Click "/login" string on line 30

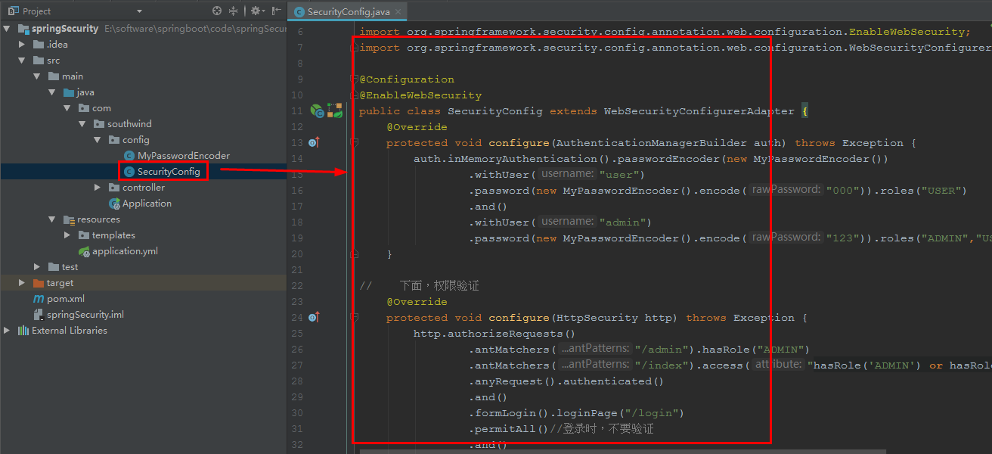(x=650, y=413)
